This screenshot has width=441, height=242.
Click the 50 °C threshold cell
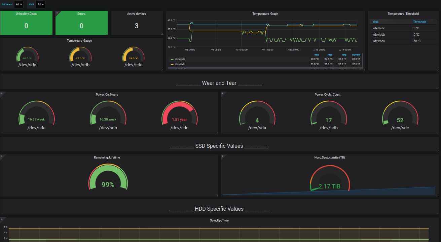(x=417, y=41)
